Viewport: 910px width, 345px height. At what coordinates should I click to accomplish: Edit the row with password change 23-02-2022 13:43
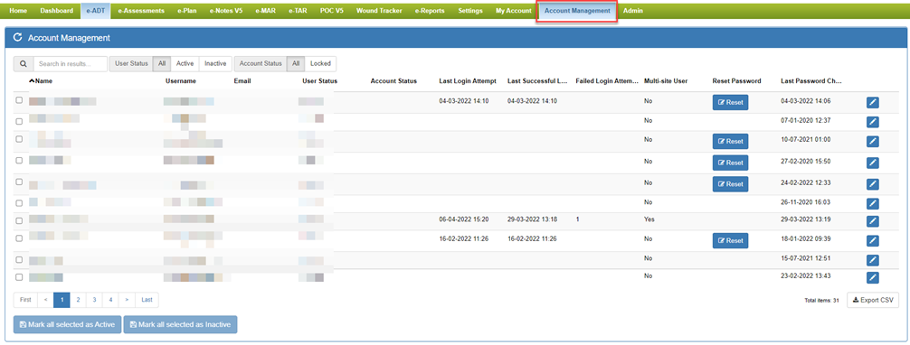[873, 278]
